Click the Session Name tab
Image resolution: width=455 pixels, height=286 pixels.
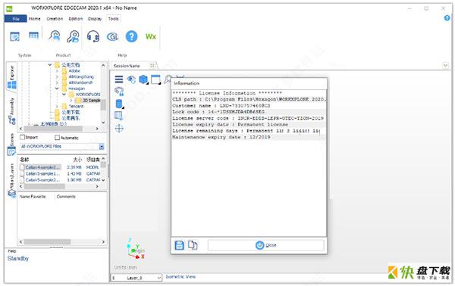click(127, 66)
